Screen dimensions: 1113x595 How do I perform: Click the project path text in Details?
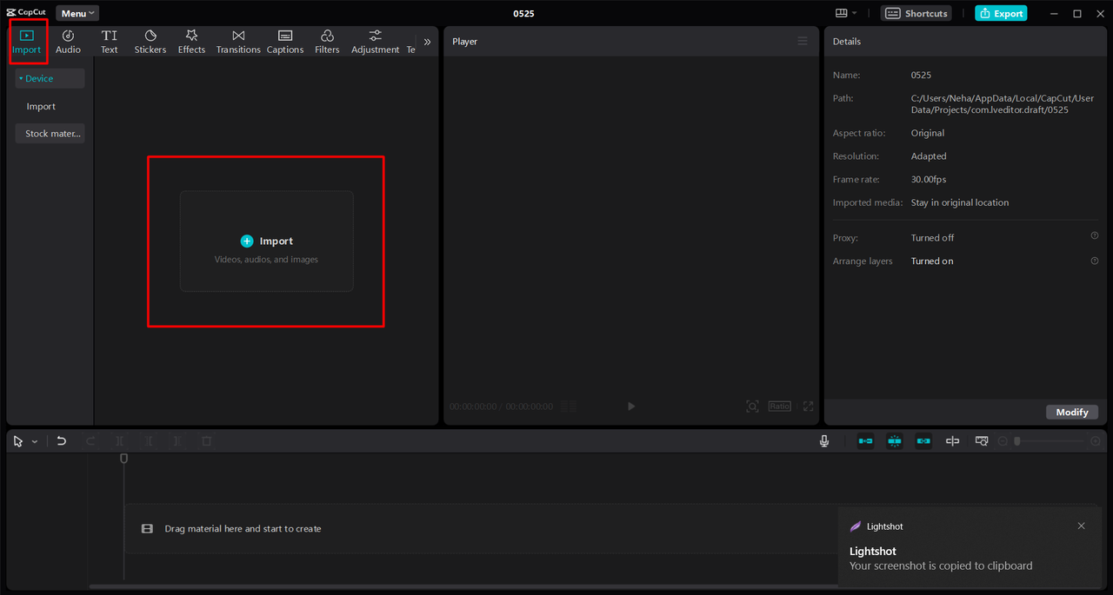1003,104
